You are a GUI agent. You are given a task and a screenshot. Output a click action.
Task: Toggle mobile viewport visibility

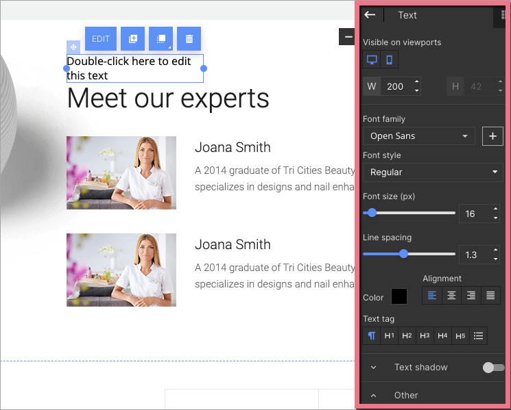click(x=389, y=60)
